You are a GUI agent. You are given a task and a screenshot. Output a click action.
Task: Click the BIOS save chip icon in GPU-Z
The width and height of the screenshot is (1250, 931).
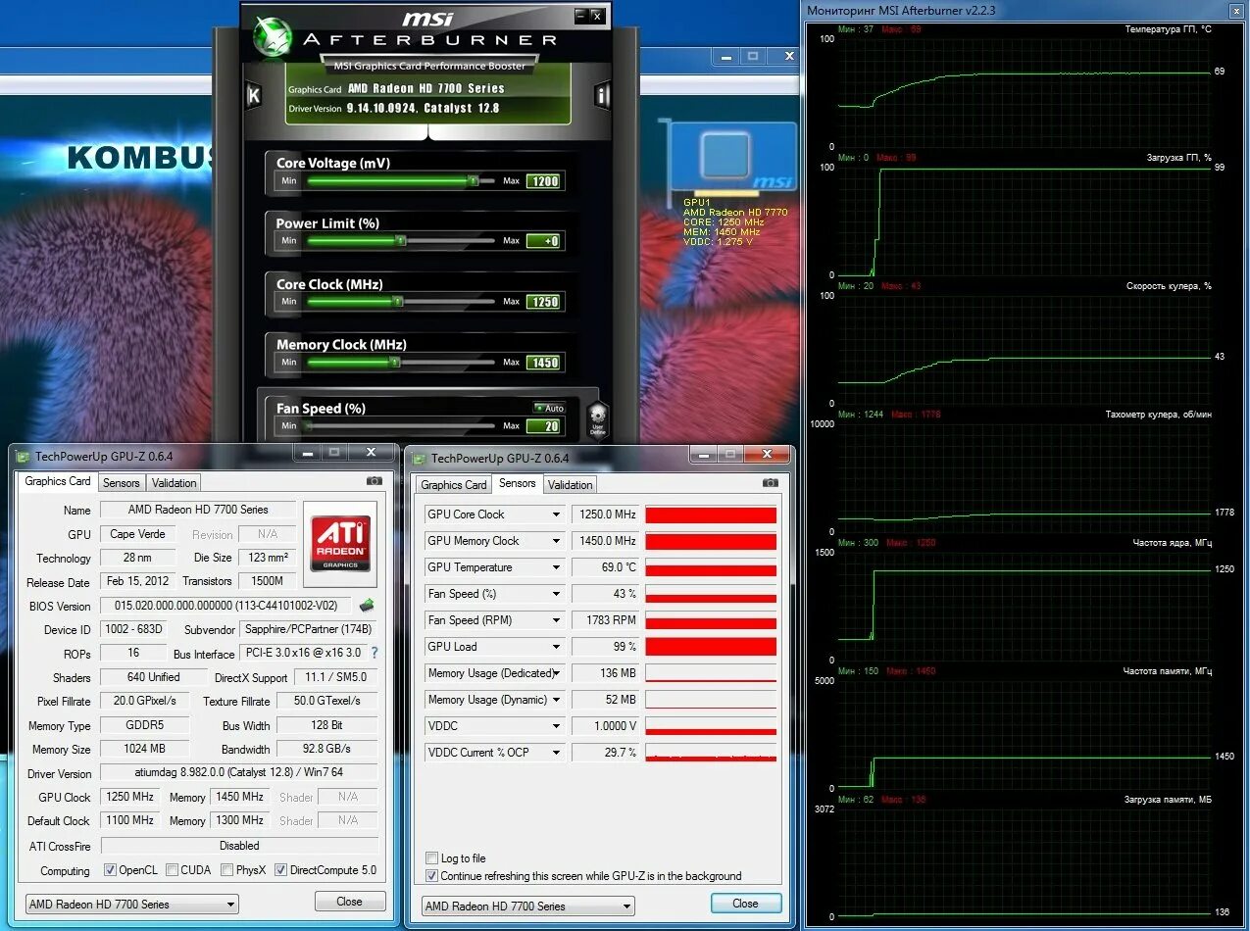[368, 606]
